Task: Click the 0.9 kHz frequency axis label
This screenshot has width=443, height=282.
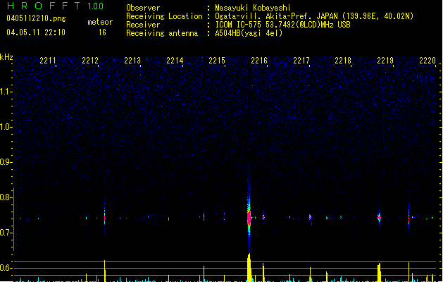Action: tap(6, 162)
